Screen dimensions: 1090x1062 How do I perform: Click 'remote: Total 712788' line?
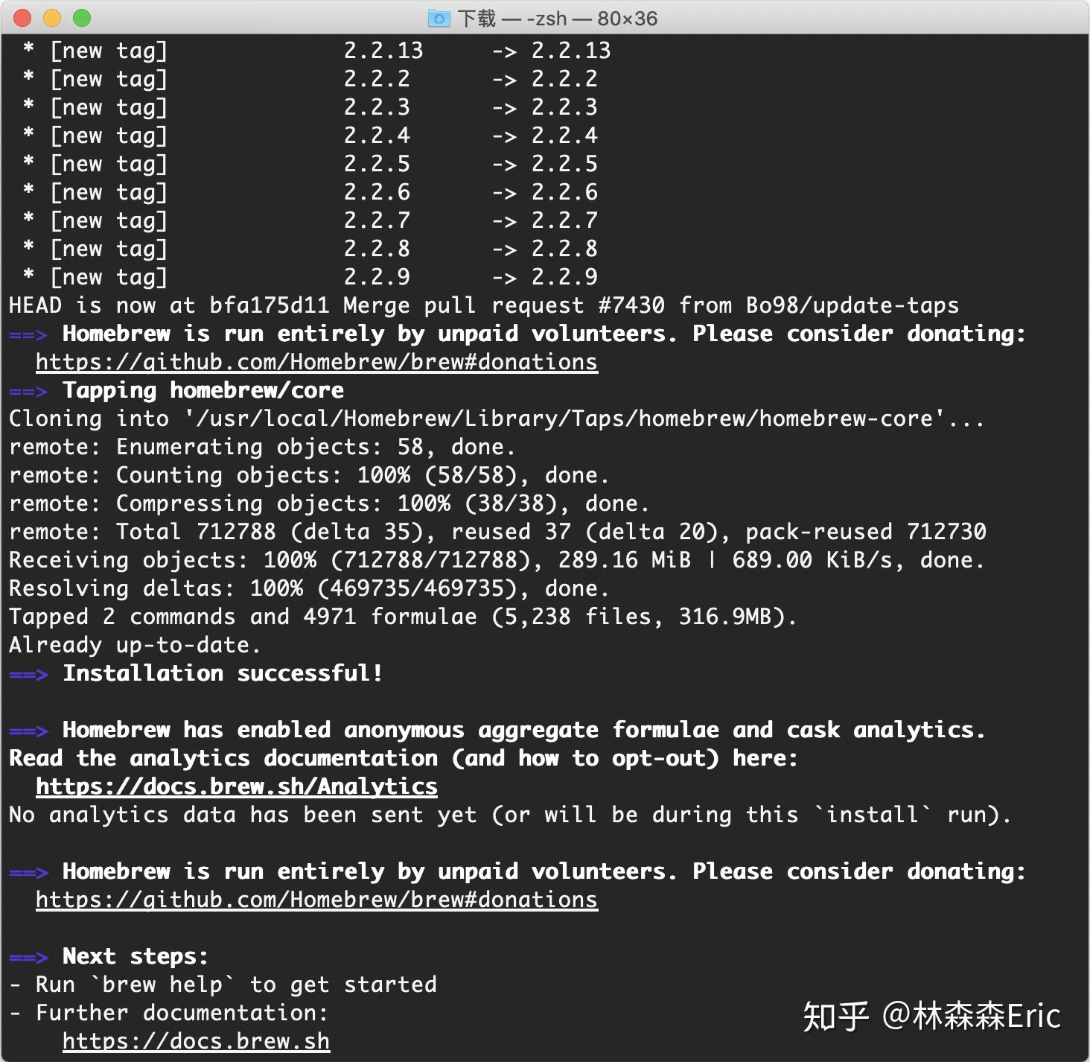click(x=497, y=532)
